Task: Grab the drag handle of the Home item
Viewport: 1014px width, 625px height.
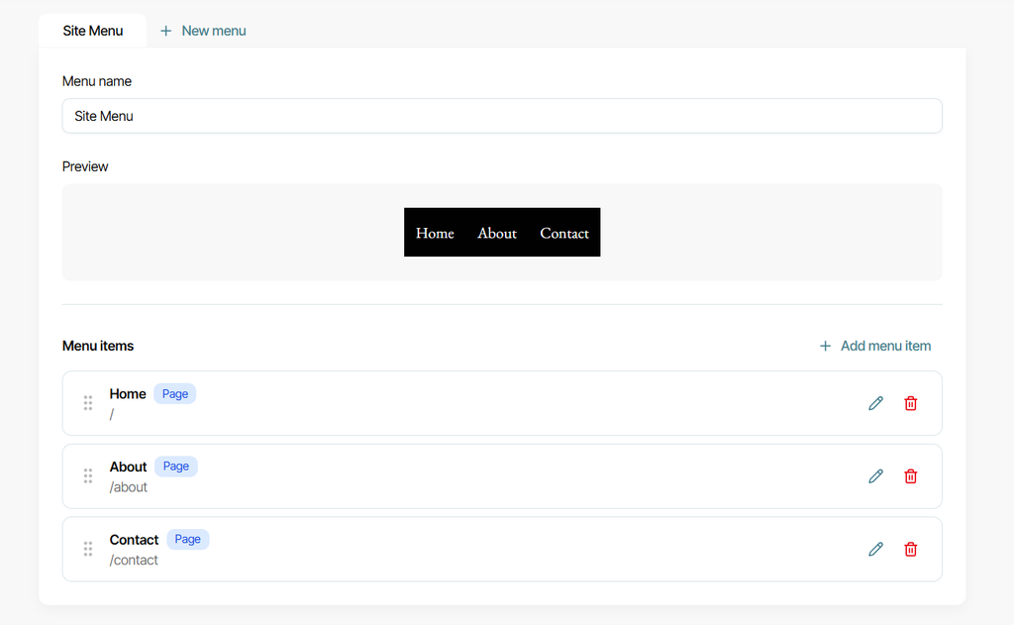Action: 88,403
